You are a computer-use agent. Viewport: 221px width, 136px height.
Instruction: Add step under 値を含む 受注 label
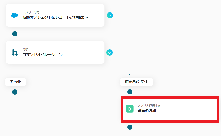[130, 92]
